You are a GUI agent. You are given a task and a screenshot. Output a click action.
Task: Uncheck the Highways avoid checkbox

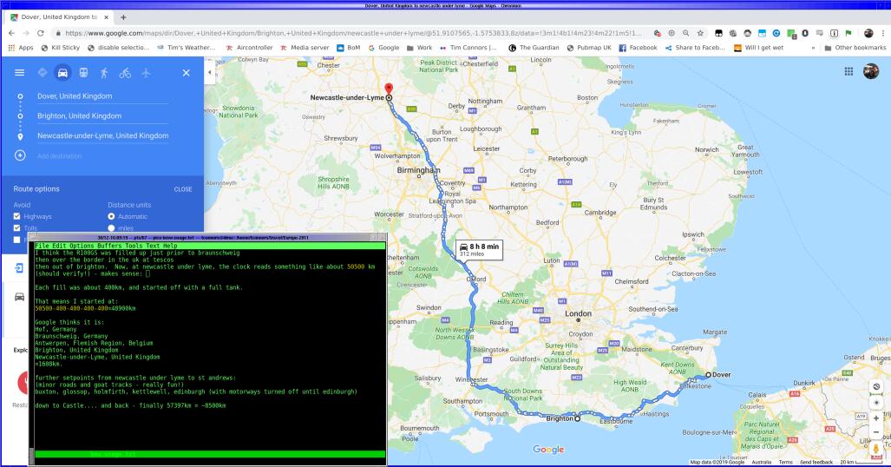pyautogui.click(x=17, y=216)
